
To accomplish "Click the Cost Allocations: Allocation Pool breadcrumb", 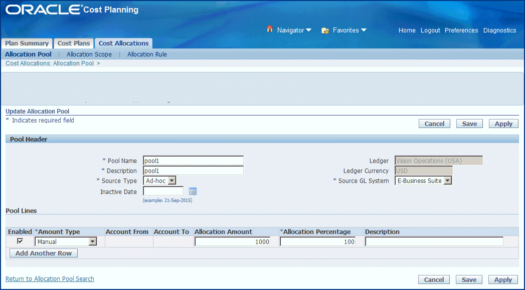I will [x=50, y=63].
